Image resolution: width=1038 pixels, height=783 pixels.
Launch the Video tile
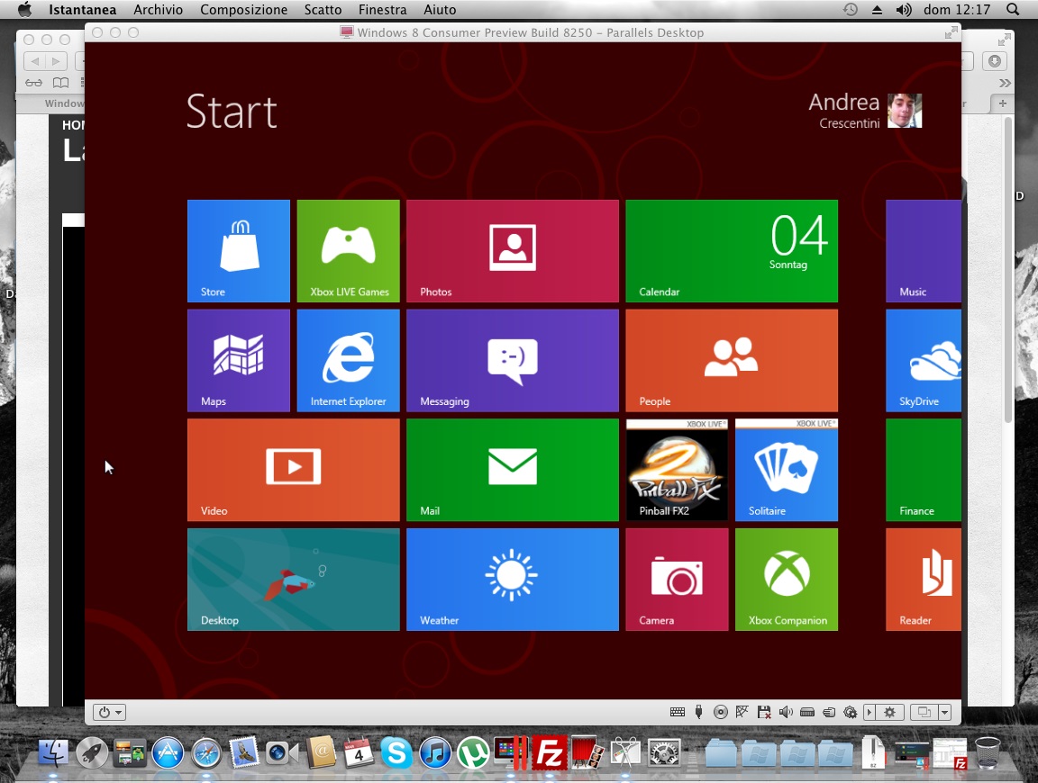tap(293, 470)
